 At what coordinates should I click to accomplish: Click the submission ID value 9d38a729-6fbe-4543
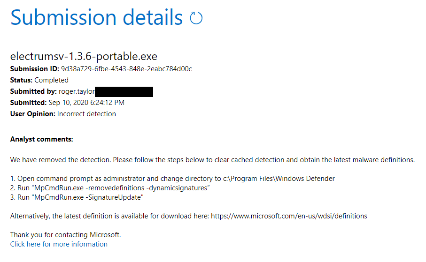[x=126, y=69]
